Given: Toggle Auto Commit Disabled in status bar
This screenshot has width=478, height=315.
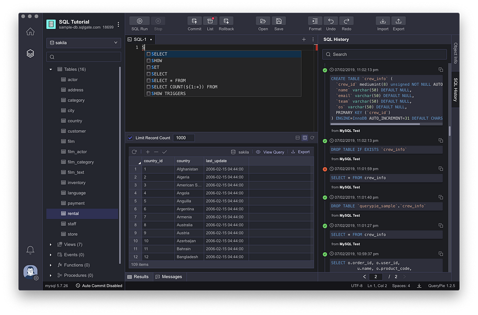Looking at the screenshot, I should click(x=99, y=286).
